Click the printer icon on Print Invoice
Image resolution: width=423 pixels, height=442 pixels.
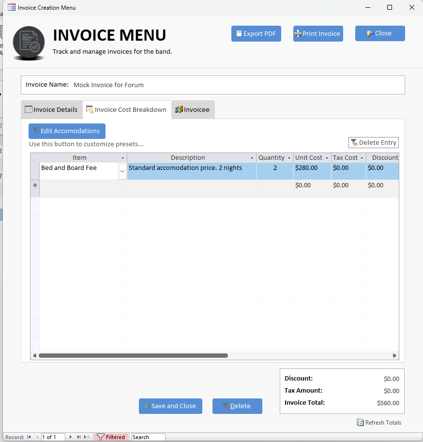pos(298,33)
